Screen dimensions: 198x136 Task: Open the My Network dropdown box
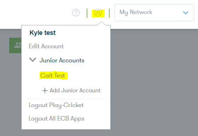154,13
